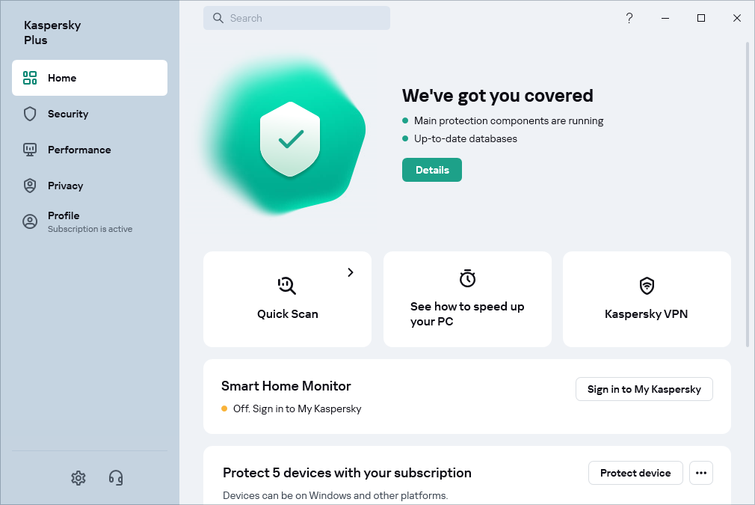755x505 pixels.
Task: Click the large green protection shield
Action: (291, 139)
